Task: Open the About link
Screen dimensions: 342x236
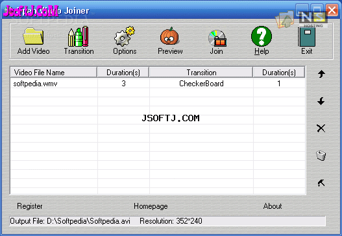Action: tap(273, 206)
